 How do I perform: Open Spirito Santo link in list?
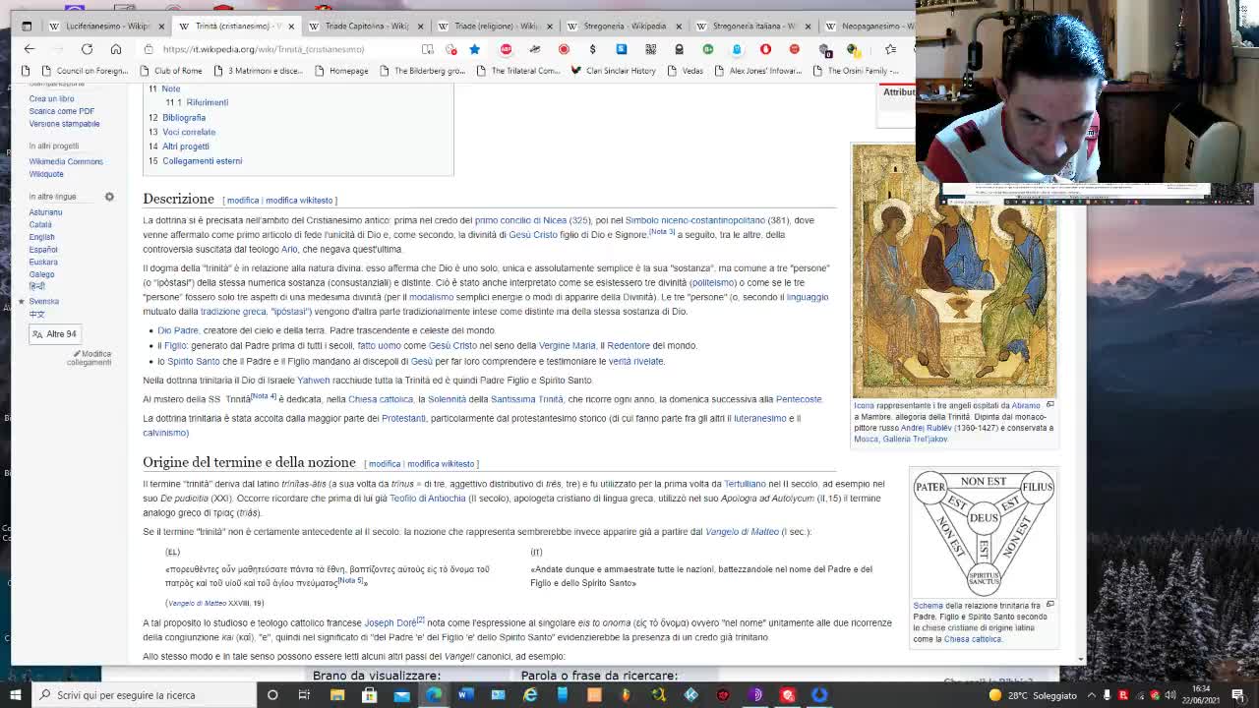coord(193,361)
